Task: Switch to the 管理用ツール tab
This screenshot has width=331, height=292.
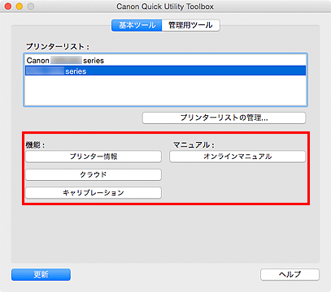Action: pyautogui.click(x=190, y=25)
